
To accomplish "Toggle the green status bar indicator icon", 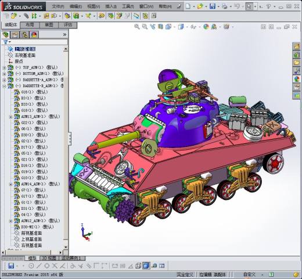I will [x=271, y=274].
